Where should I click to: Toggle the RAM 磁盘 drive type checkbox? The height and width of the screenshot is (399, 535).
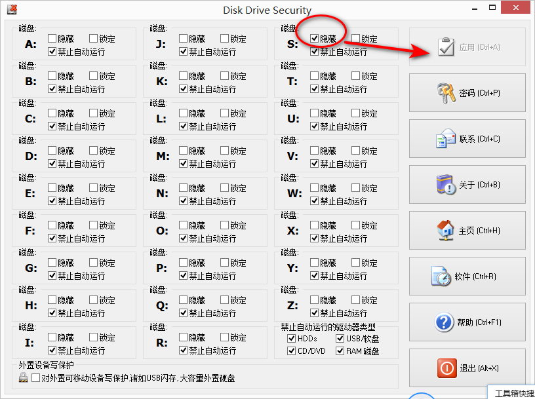[x=340, y=351]
